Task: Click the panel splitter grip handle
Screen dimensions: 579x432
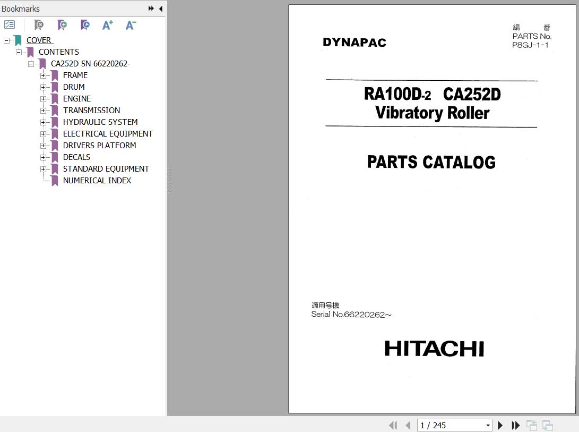Action: pyautogui.click(x=169, y=181)
